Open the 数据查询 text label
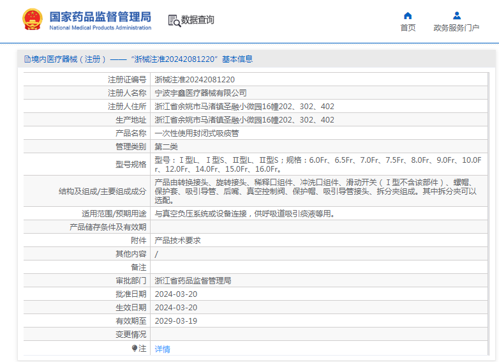 point(198,20)
